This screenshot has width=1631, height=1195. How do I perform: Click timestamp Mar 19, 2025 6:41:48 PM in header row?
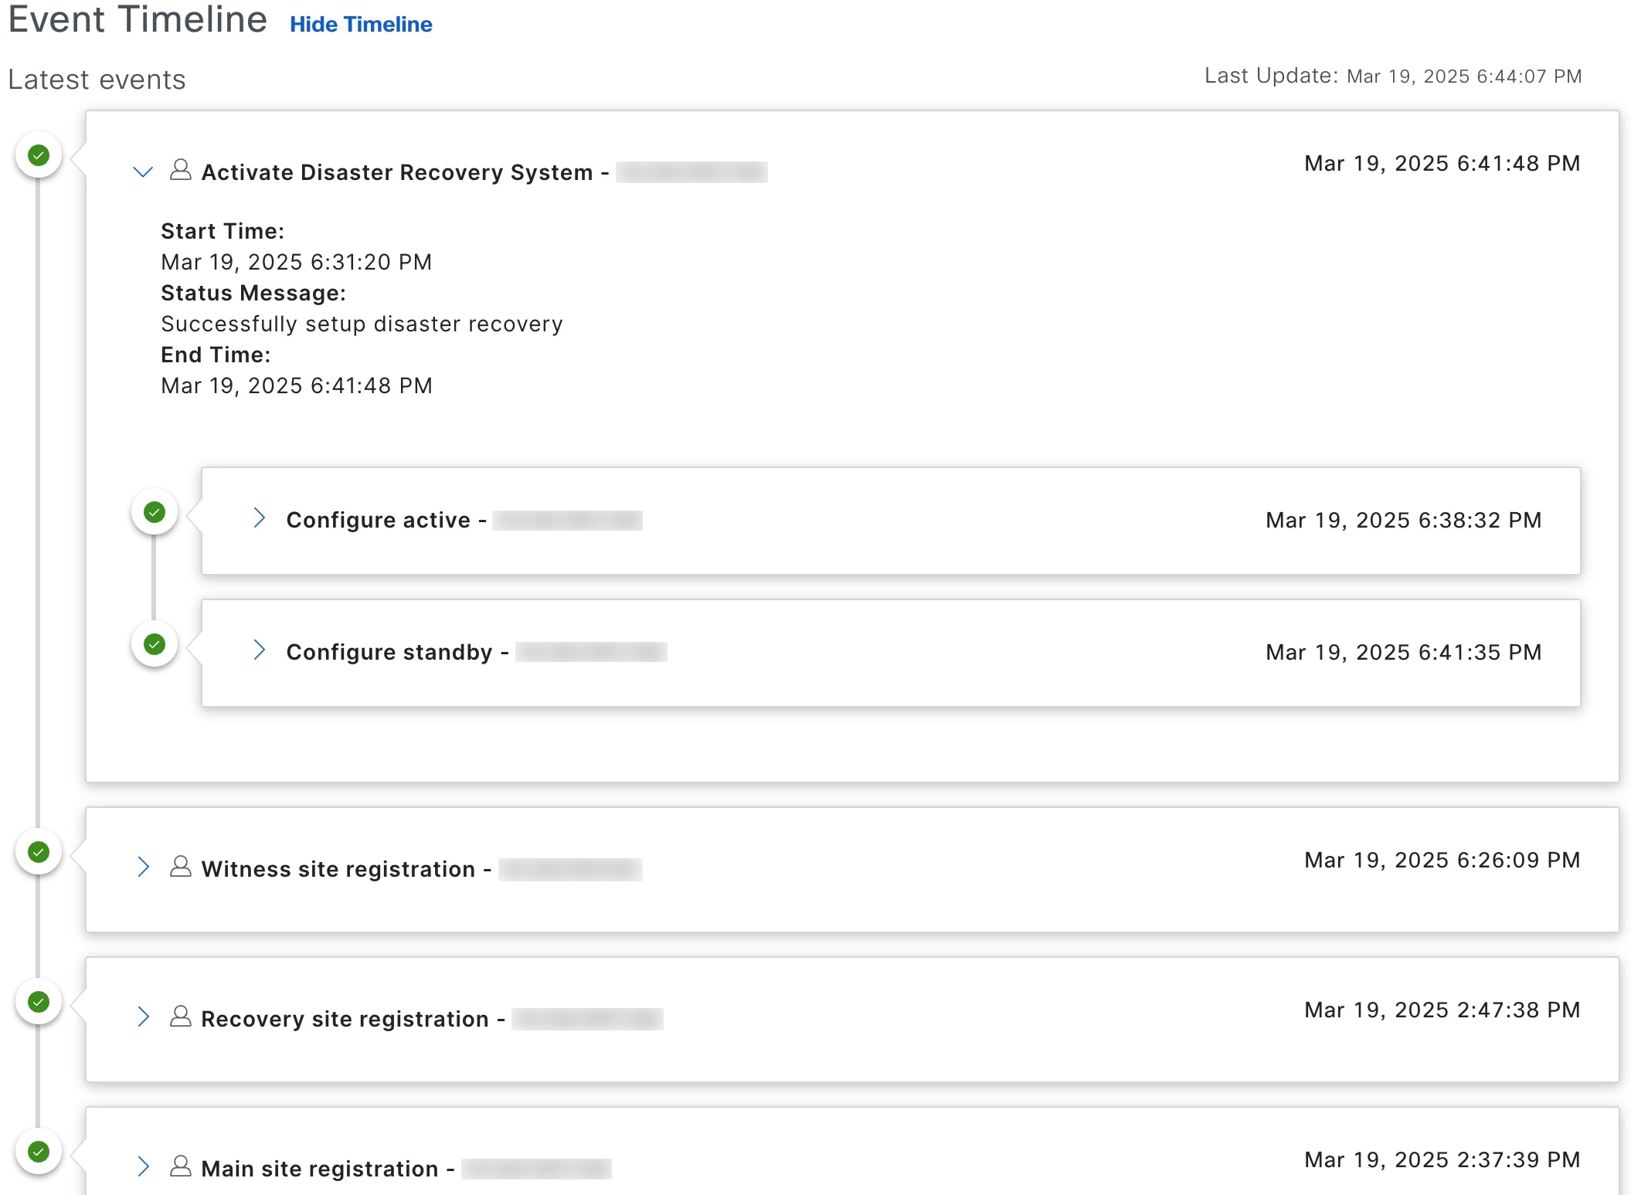point(1442,163)
